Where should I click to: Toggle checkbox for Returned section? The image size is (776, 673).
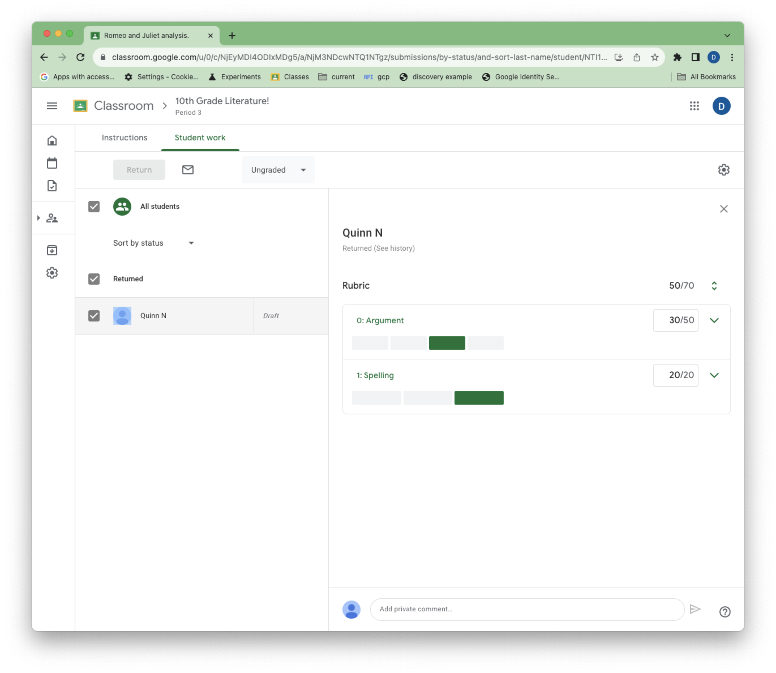94,278
